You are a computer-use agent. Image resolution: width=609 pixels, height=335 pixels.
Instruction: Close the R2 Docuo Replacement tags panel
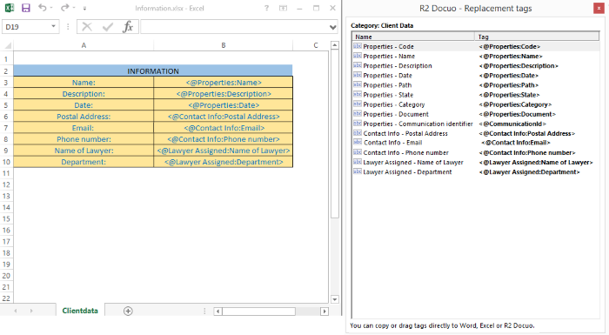click(x=599, y=8)
